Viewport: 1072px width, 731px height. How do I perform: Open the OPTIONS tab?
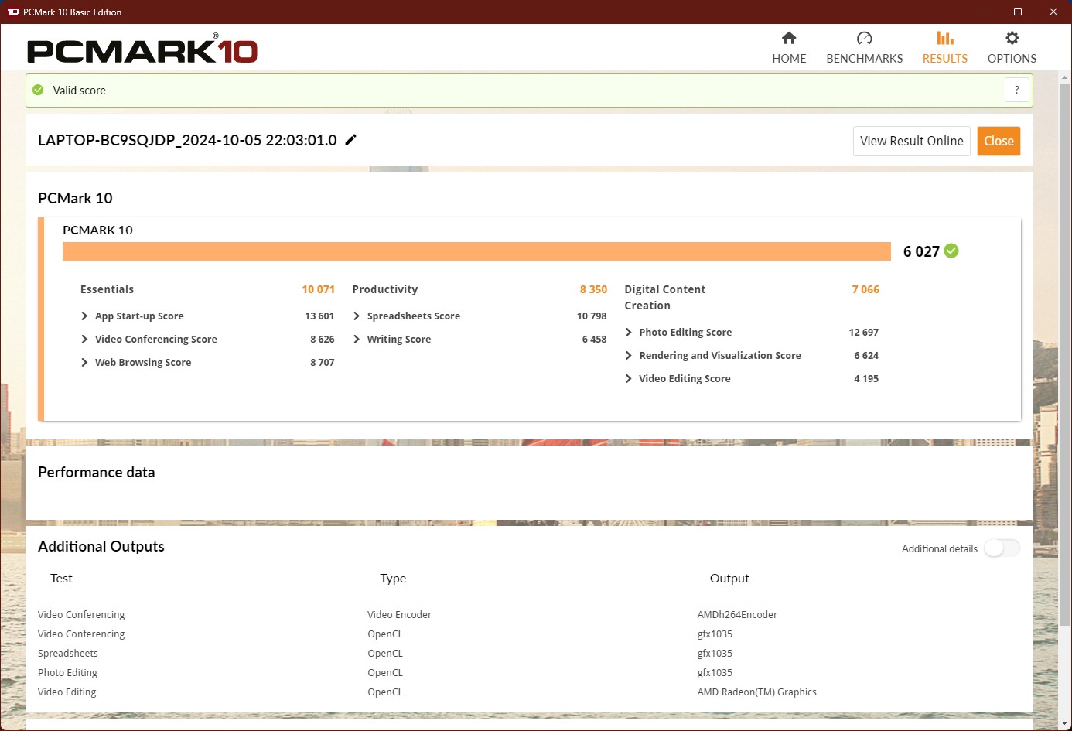tap(1012, 48)
